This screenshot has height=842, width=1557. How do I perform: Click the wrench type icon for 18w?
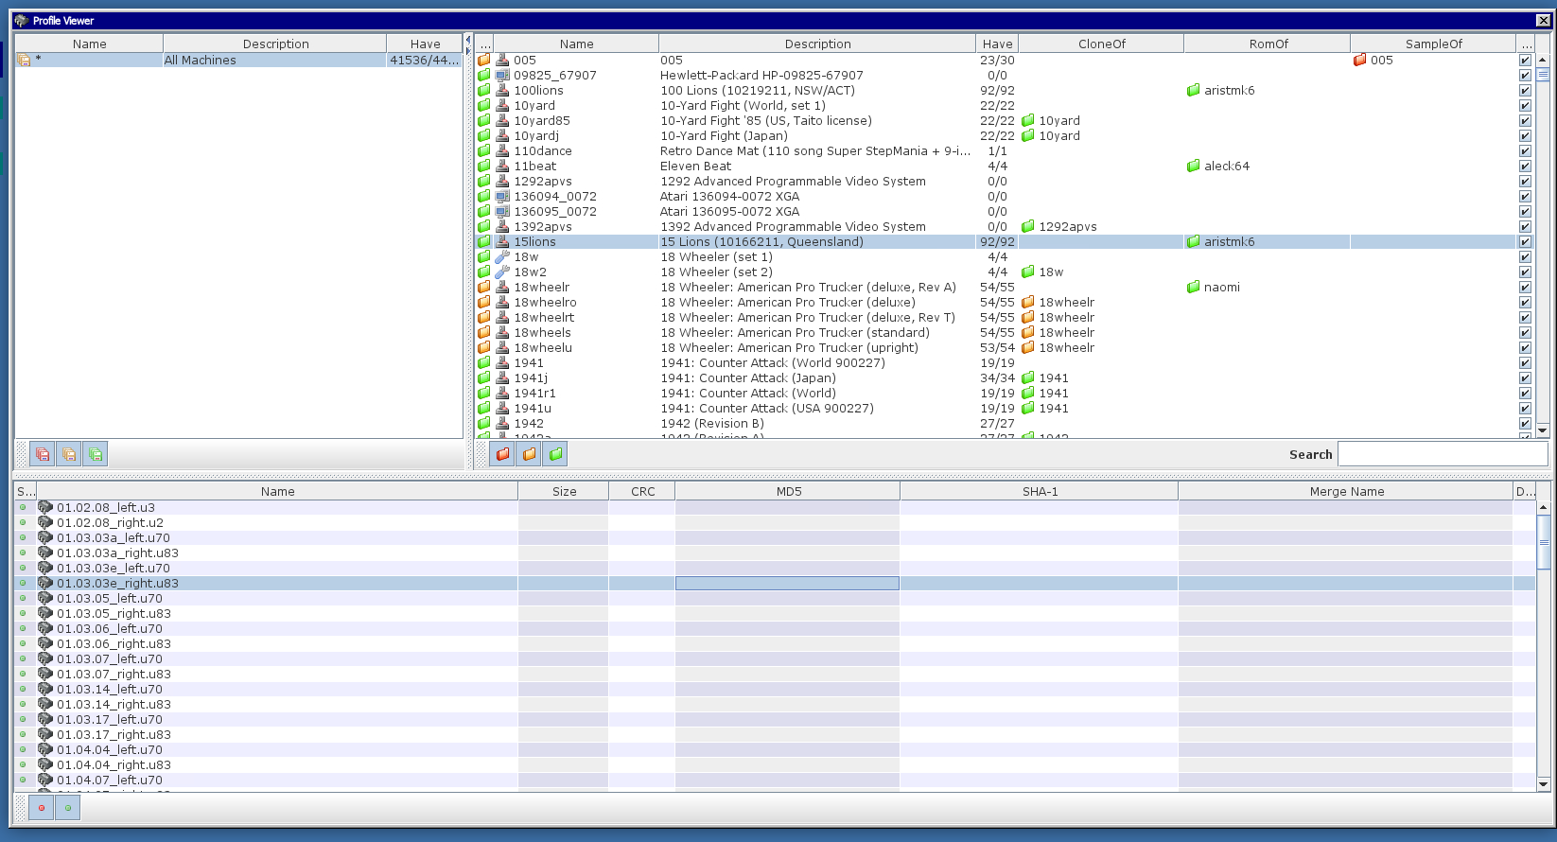coord(502,256)
